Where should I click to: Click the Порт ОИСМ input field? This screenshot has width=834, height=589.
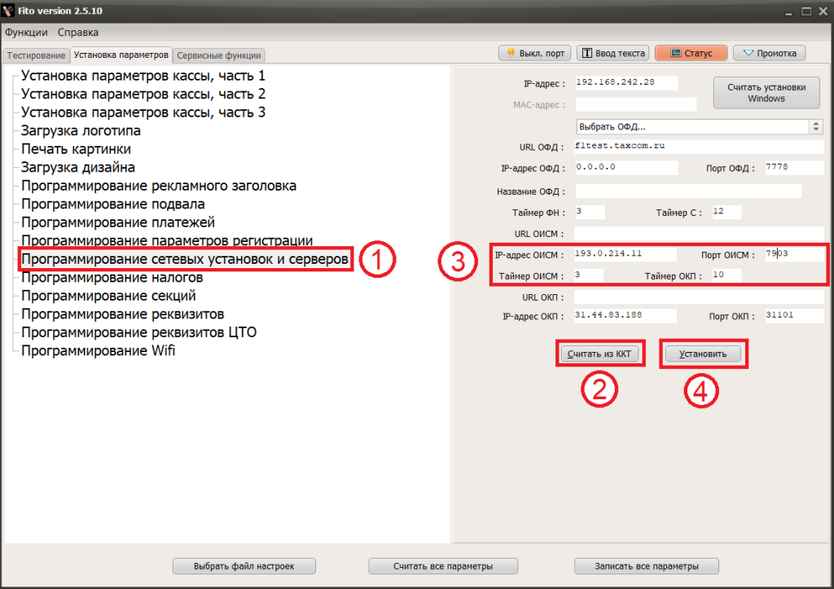pyautogui.click(x=793, y=254)
